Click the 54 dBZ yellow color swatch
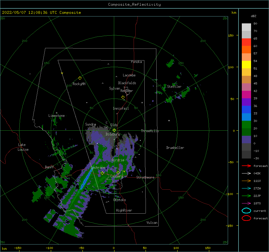 click(246, 64)
